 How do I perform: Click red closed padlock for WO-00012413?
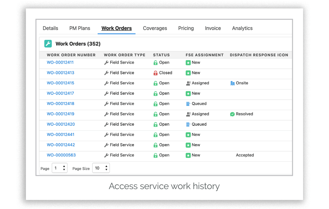(156, 73)
